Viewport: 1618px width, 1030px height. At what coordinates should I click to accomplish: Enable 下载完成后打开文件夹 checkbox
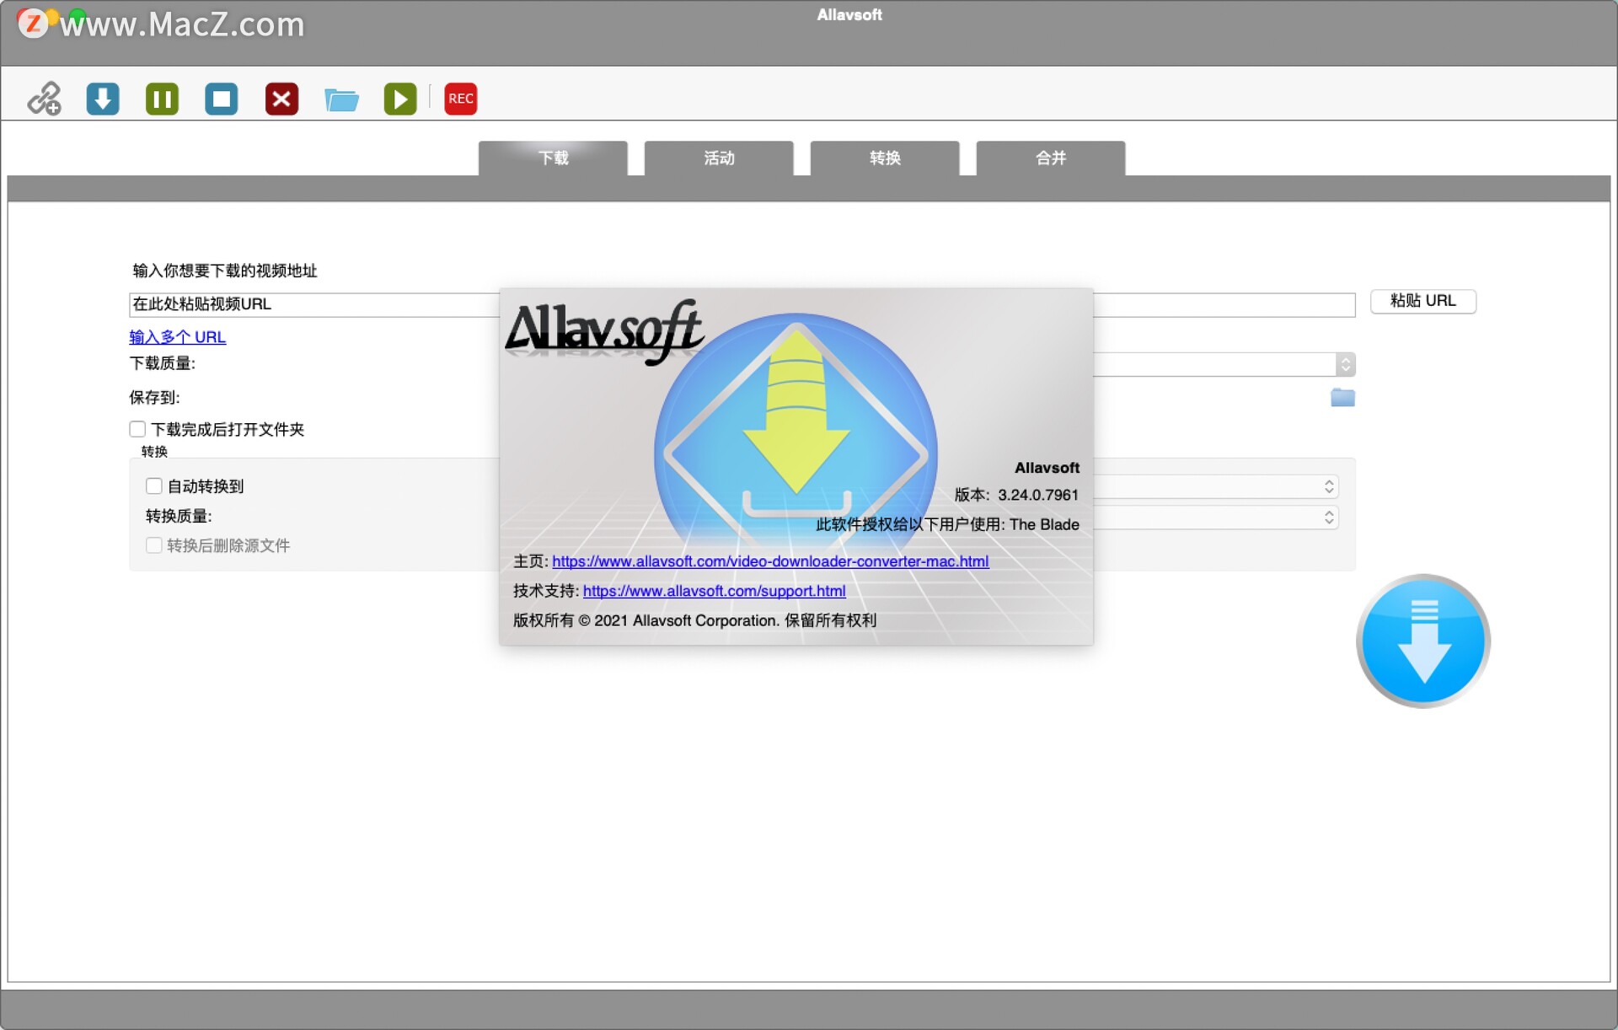pos(138,429)
